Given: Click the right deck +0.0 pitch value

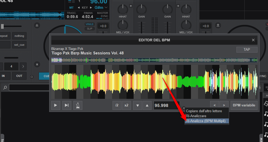Looking at the screenshot, I should point(206,26).
